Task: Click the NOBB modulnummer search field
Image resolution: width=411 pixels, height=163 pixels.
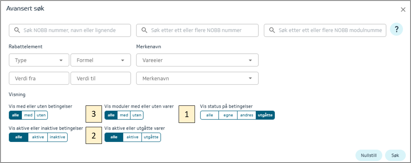Action: (325, 30)
